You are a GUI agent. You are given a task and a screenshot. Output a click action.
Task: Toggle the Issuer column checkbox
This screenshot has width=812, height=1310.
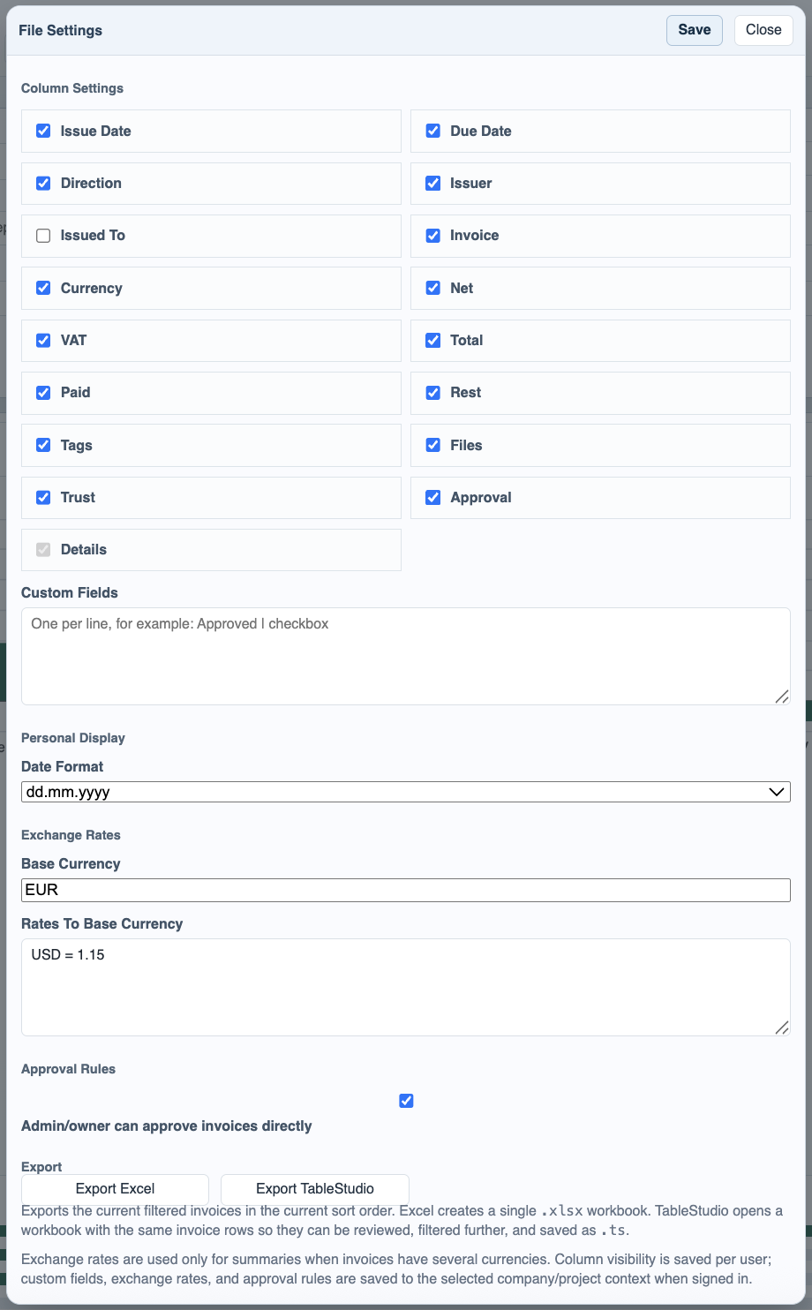pyautogui.click(x=433, y=184)
